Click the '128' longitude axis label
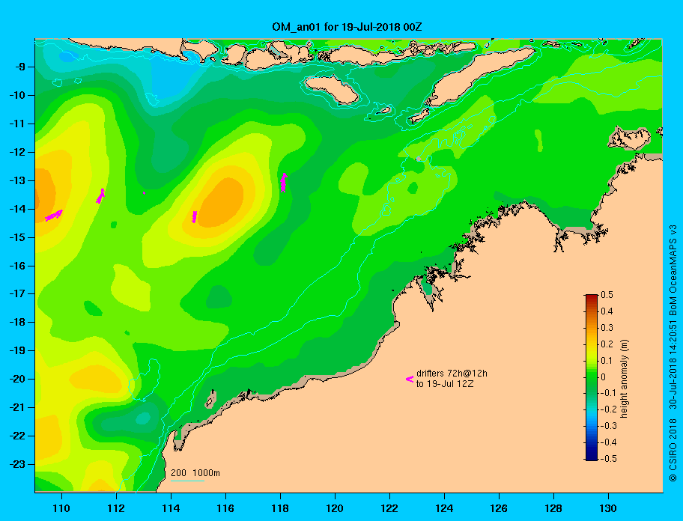The height and width of the screenshot is (521, 683). click(553, 508)
